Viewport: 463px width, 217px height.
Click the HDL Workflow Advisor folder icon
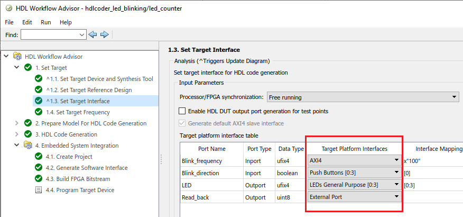coord(17,57)
